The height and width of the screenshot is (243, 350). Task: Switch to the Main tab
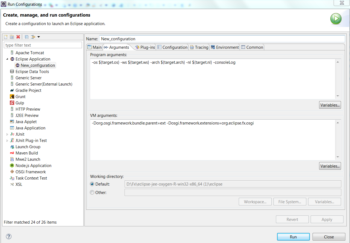95,47
